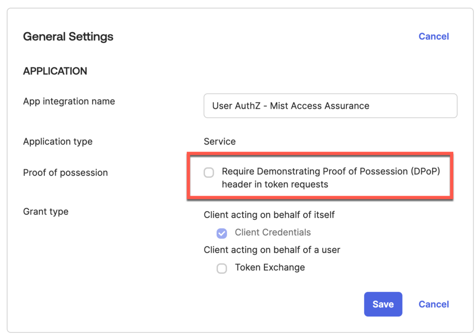The height and width of the screenshot is (336, 476).
Task: Click the General Settings heading
Action: 68,36
